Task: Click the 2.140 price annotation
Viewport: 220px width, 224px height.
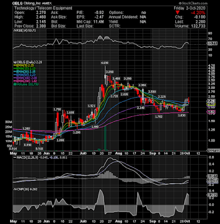Action: pos(141,108)
